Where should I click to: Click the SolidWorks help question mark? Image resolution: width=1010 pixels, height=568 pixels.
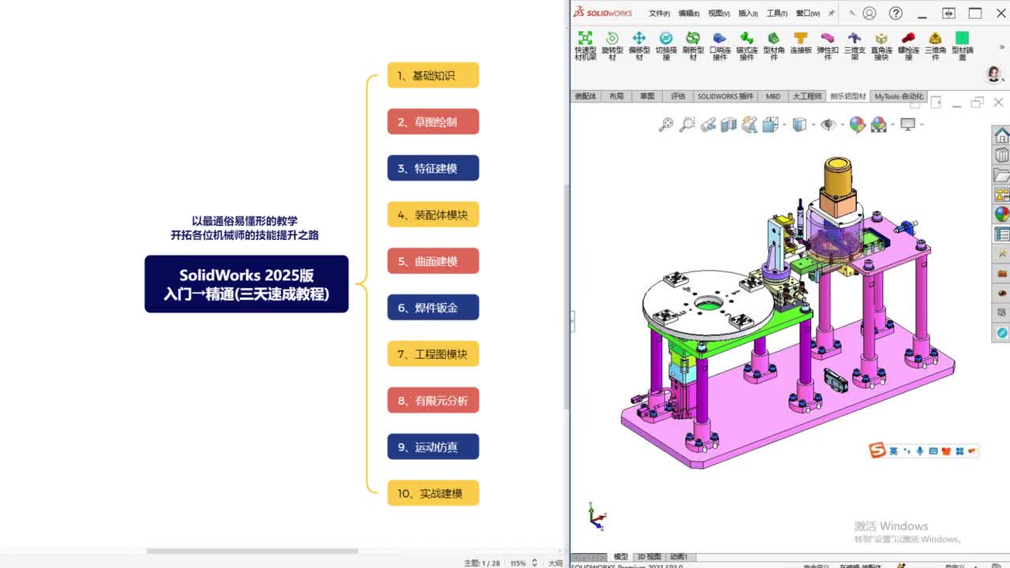pyautogui.click(x=896, y=13)
